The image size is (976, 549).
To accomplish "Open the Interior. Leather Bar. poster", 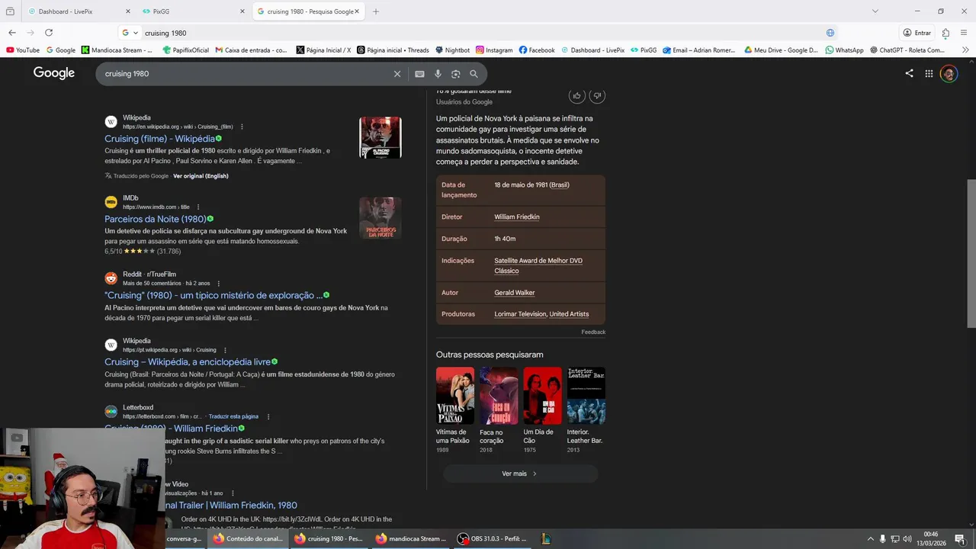I will 586,396.
